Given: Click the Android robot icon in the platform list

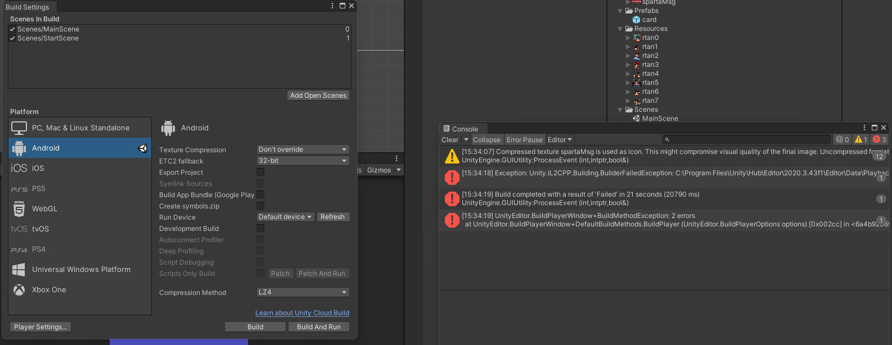Looking at the screenshot, I should (x=19, y=148).
